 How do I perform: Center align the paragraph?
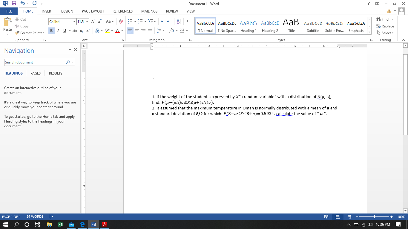(x=137, y=31)
